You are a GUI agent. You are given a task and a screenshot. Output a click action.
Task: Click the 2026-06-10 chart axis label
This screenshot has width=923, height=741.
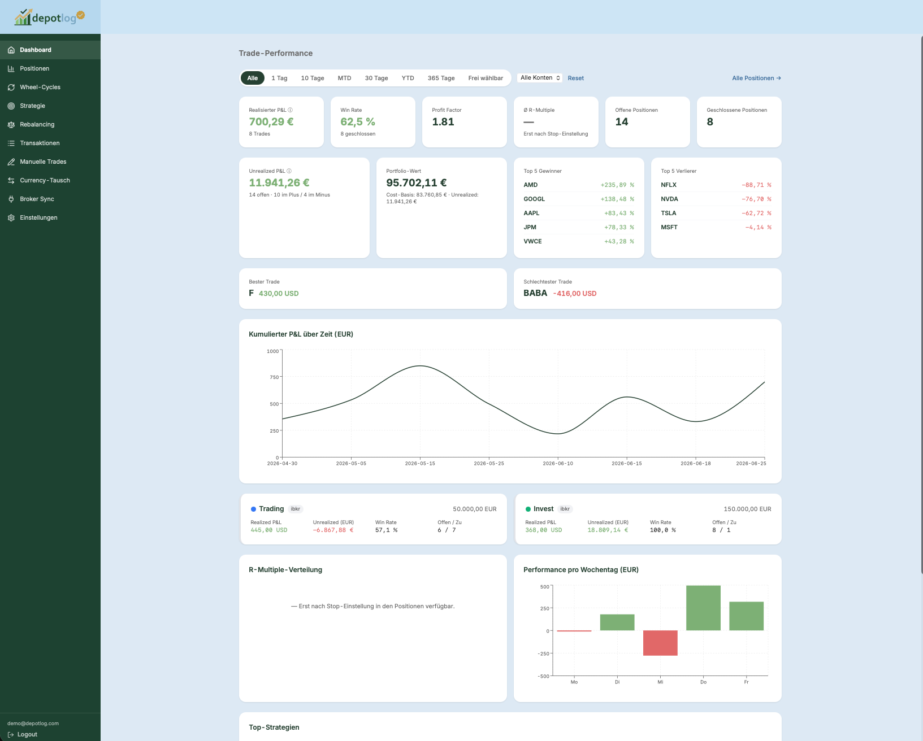(558, 463)
